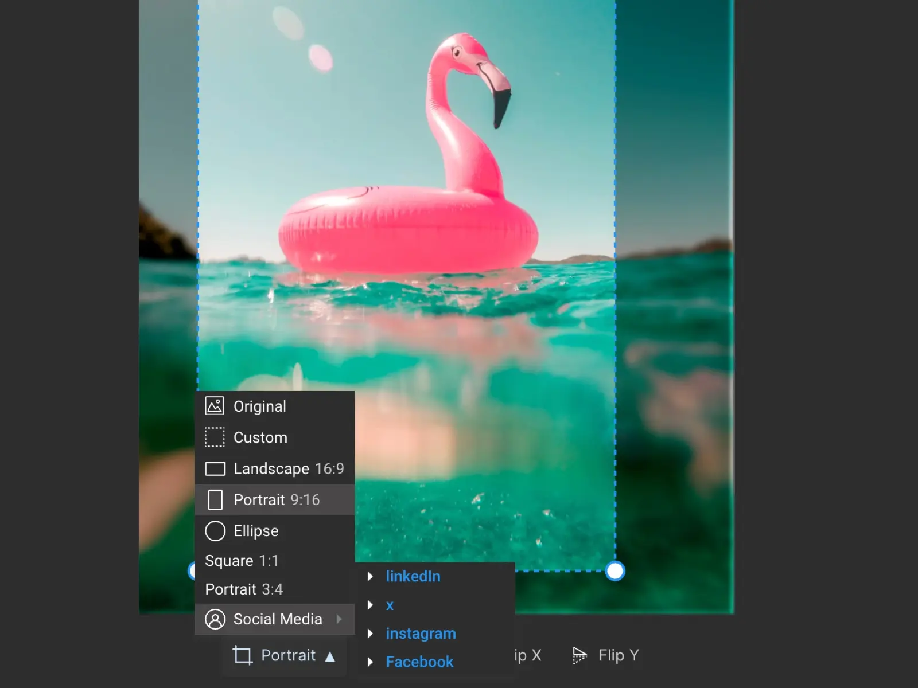
Task: Click the Custom dashed-rectangle icon
Action: tap(215, 437)
